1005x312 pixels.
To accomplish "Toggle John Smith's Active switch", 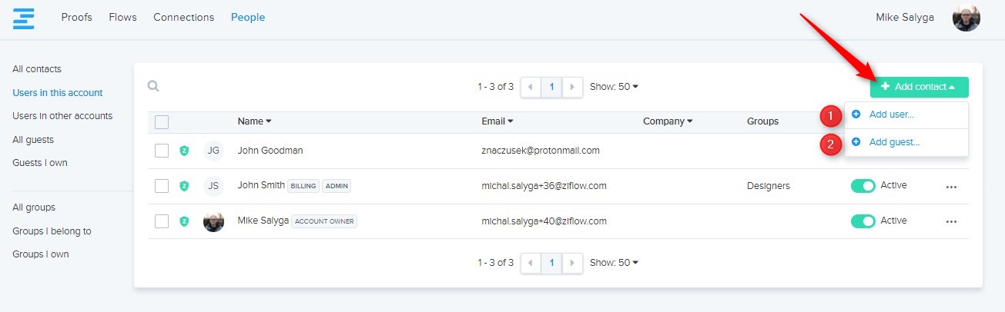I will point(863,186).
